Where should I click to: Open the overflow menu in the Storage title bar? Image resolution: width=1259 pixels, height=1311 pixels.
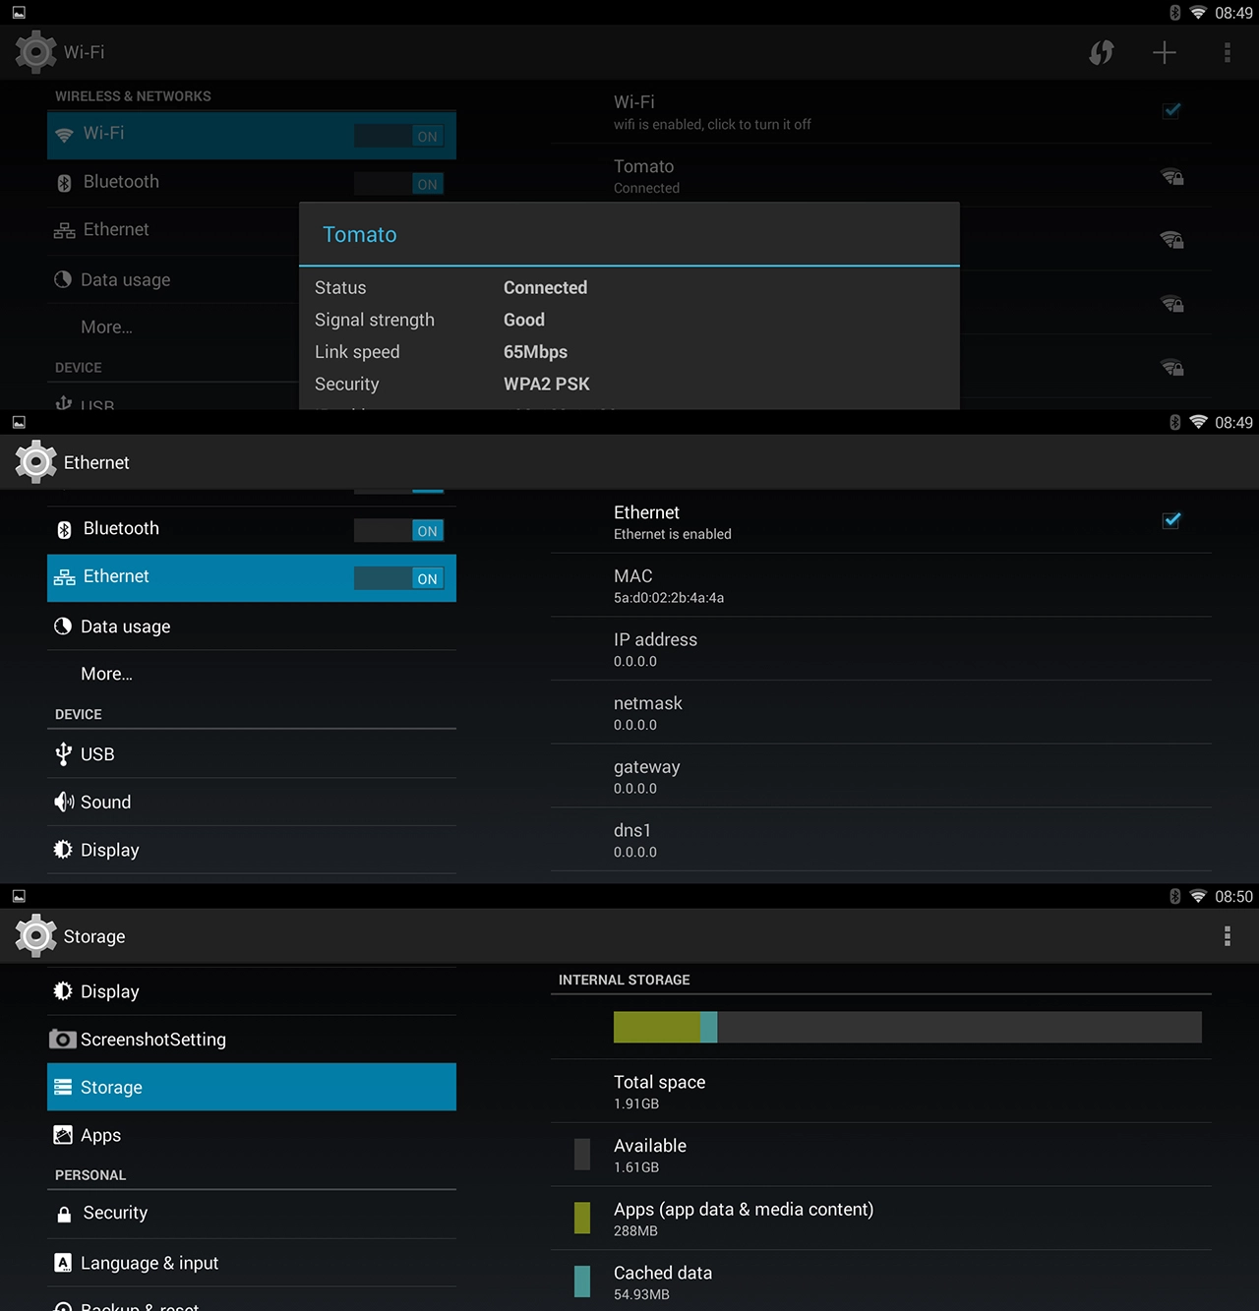(x=1227, y=936)
